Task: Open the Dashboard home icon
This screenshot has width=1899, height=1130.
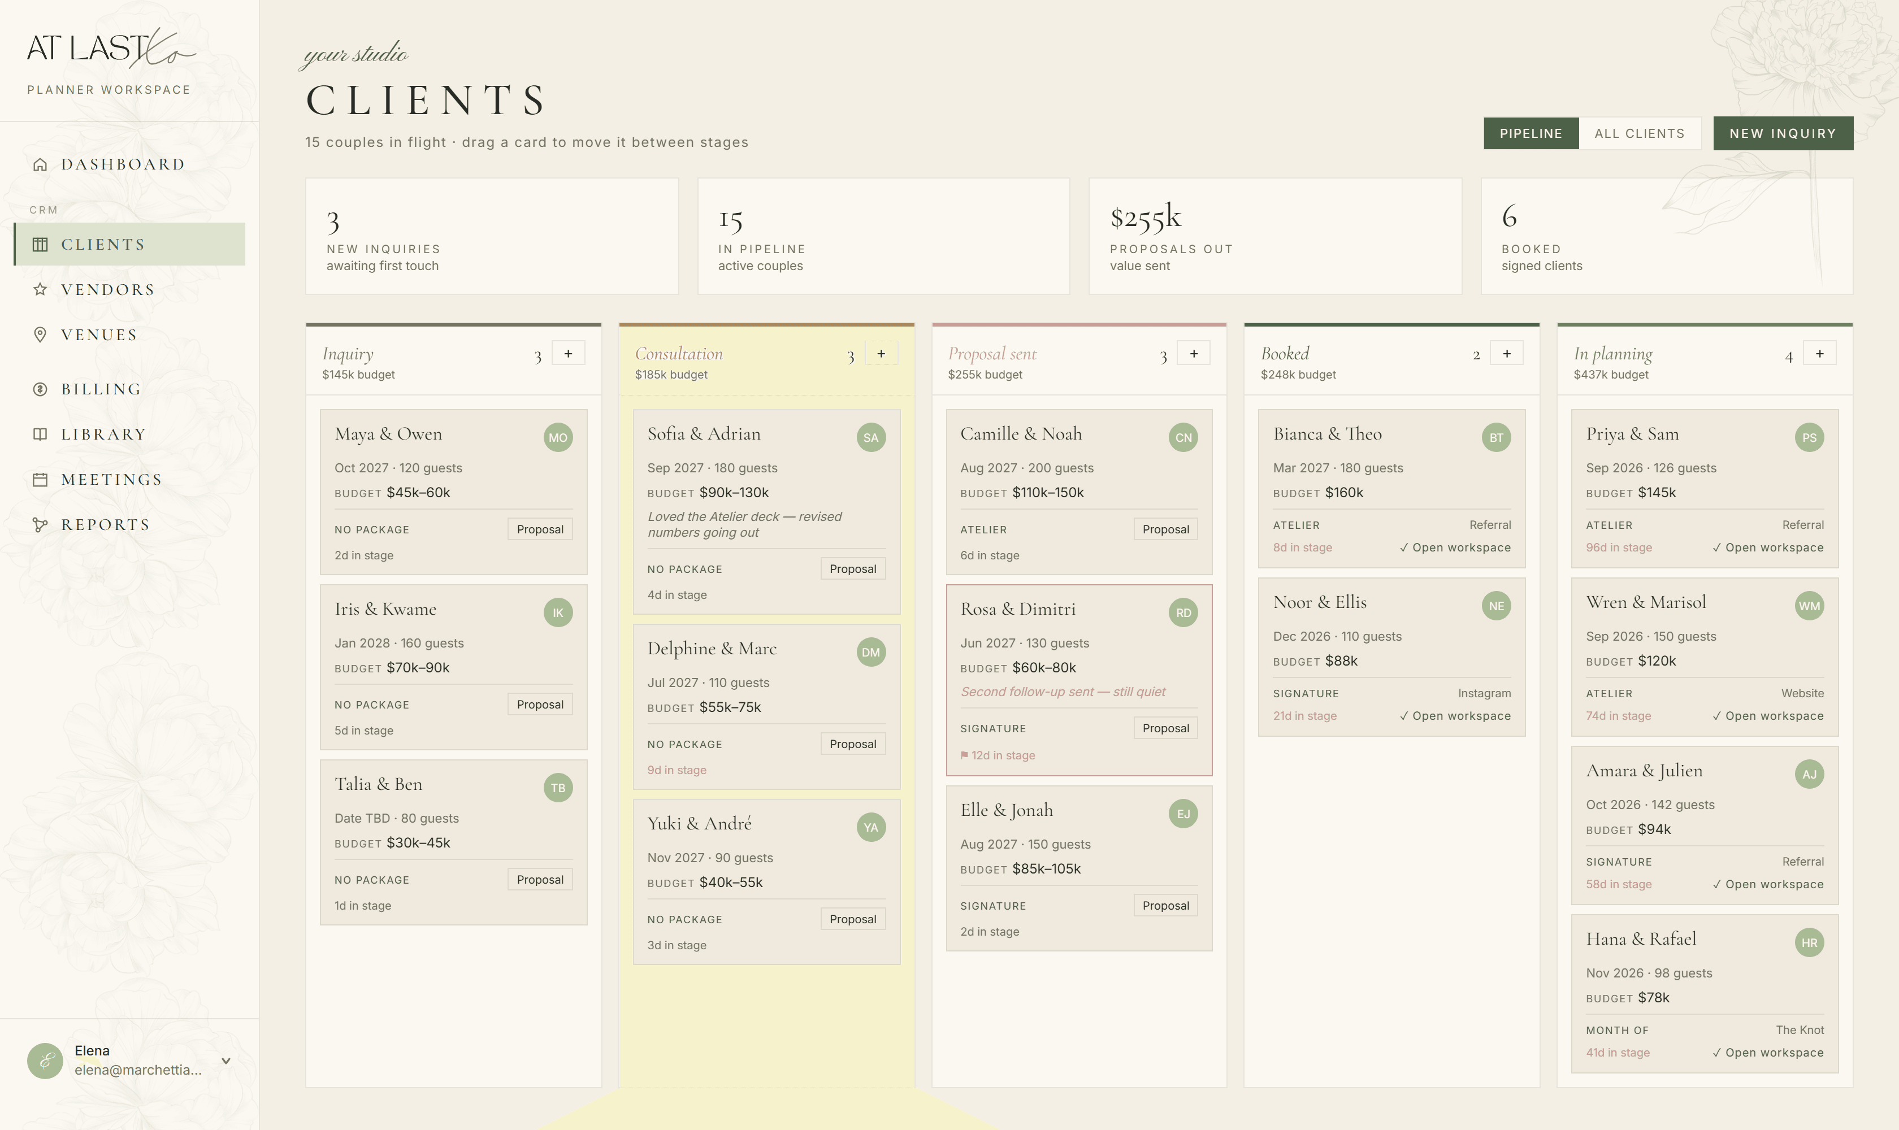Action: [40, 164]
